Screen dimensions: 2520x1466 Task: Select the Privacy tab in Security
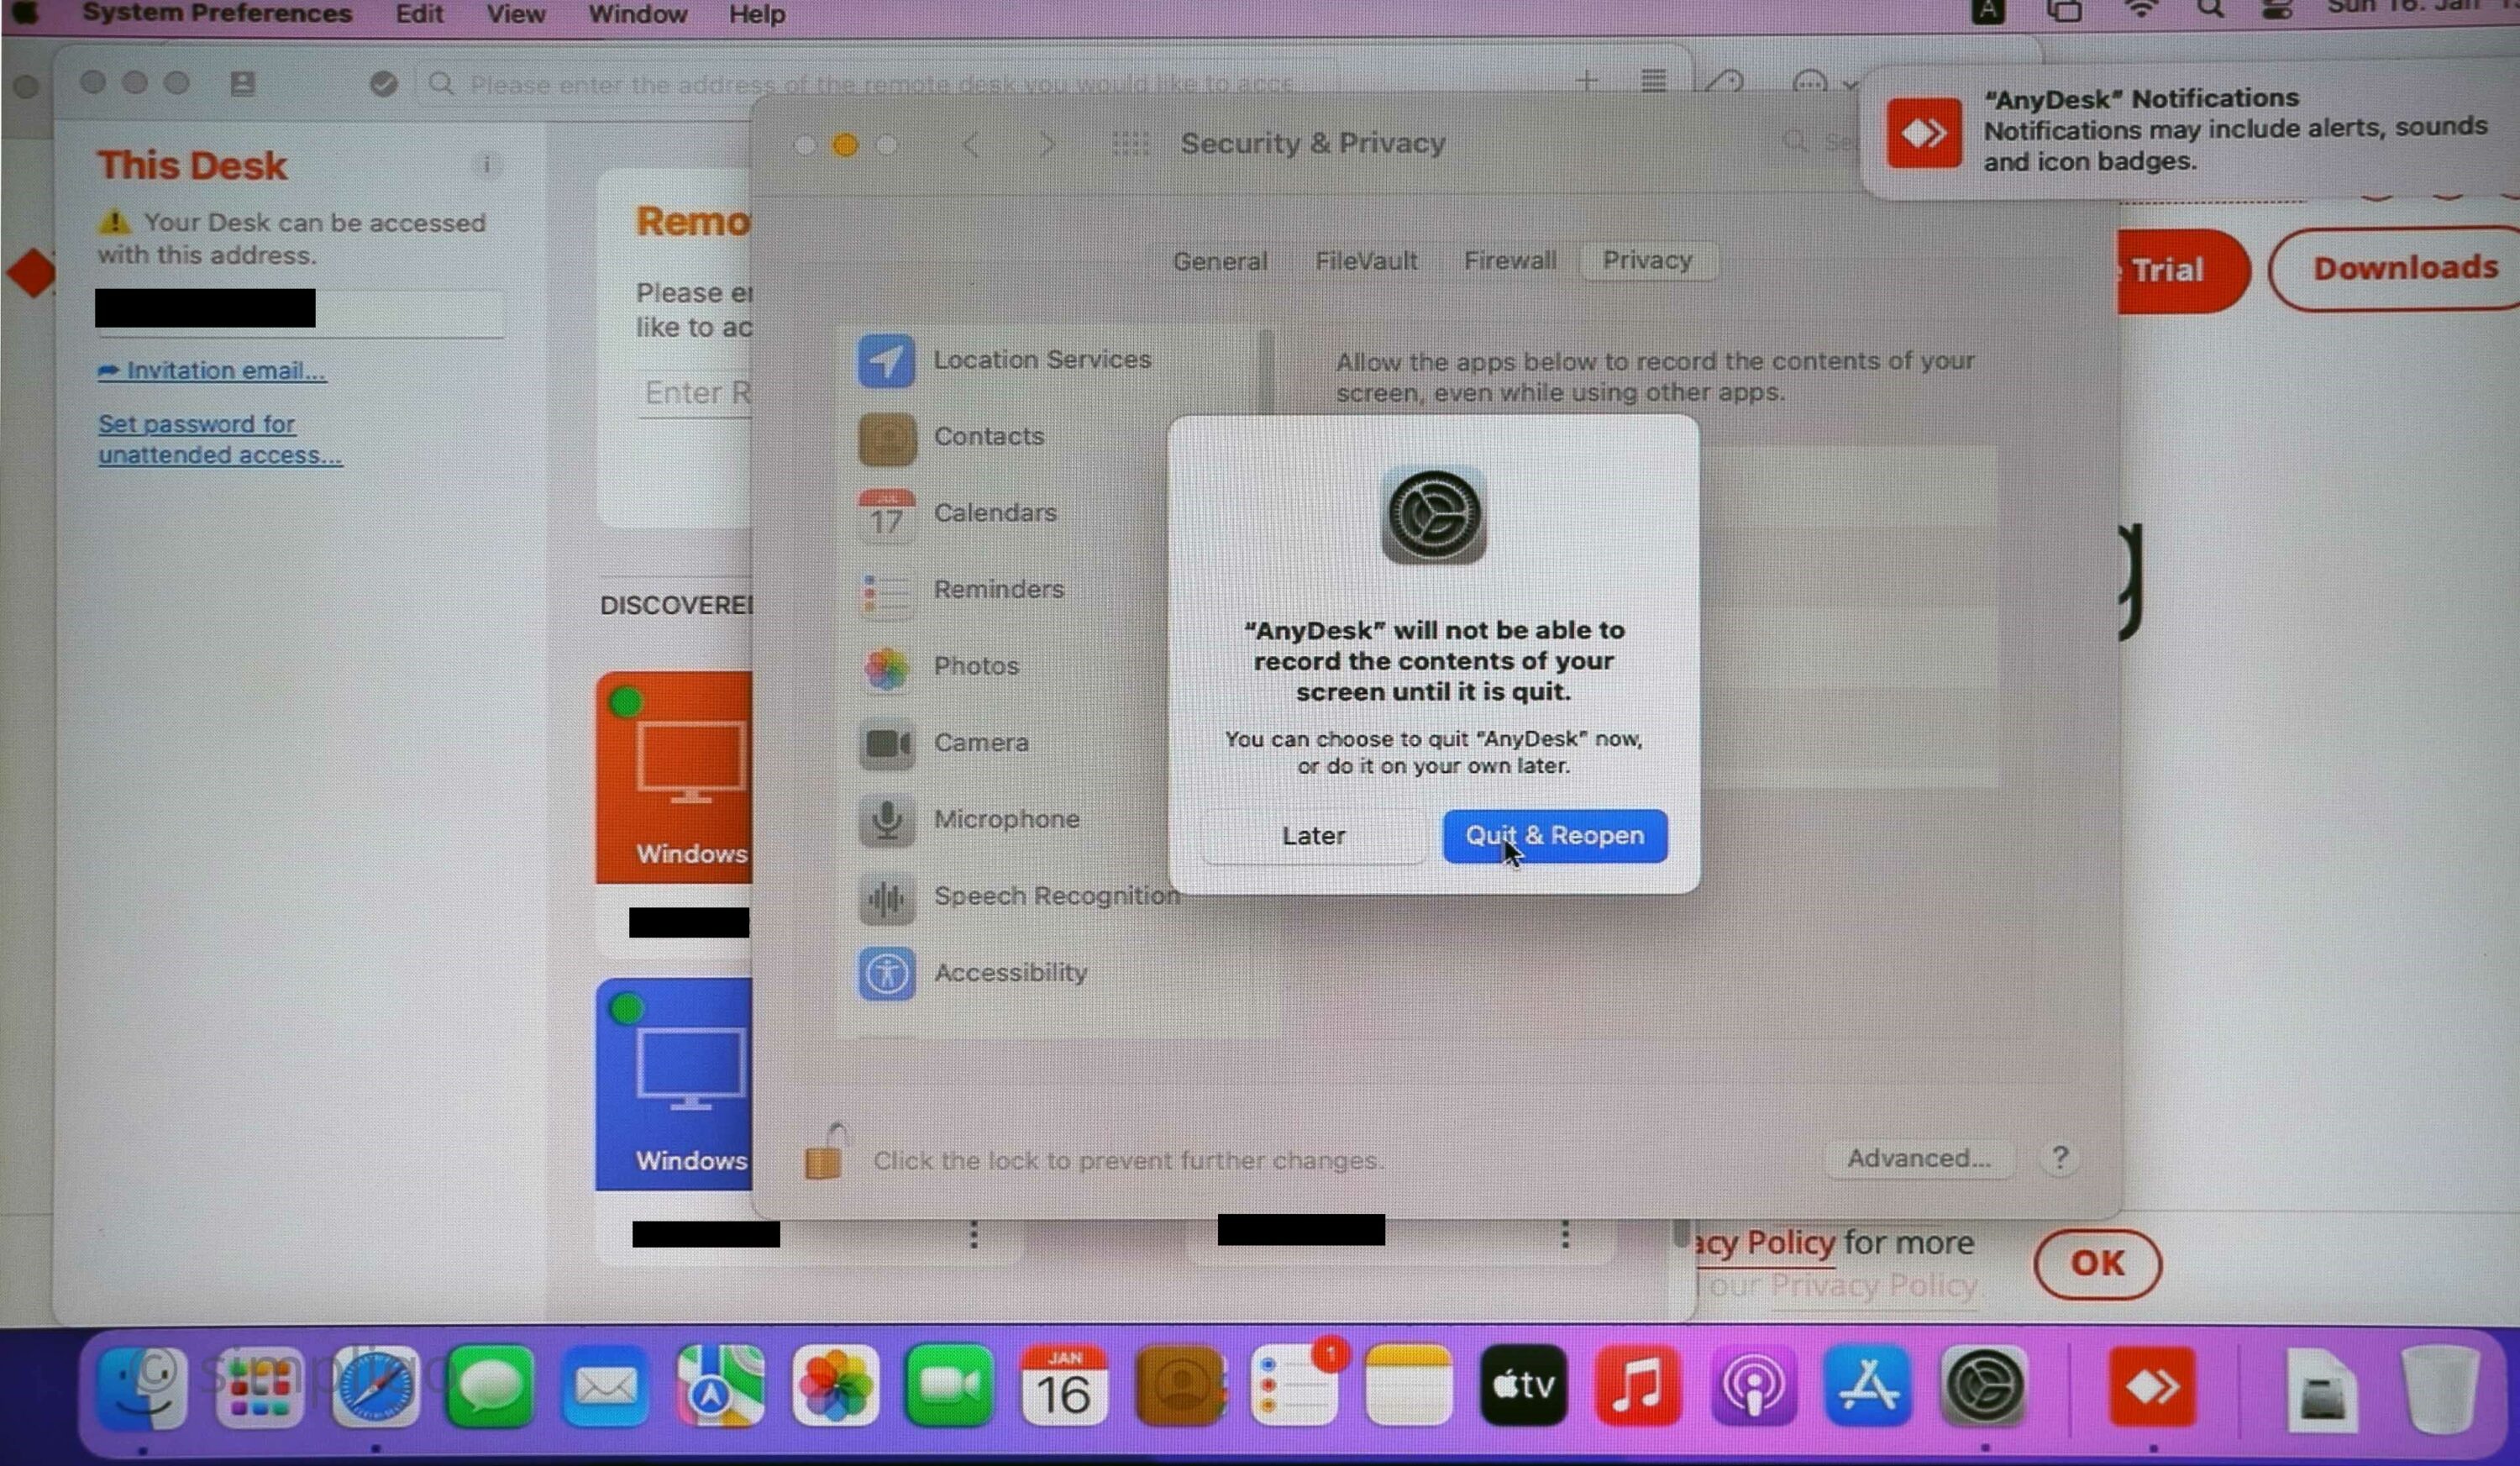1646,260
